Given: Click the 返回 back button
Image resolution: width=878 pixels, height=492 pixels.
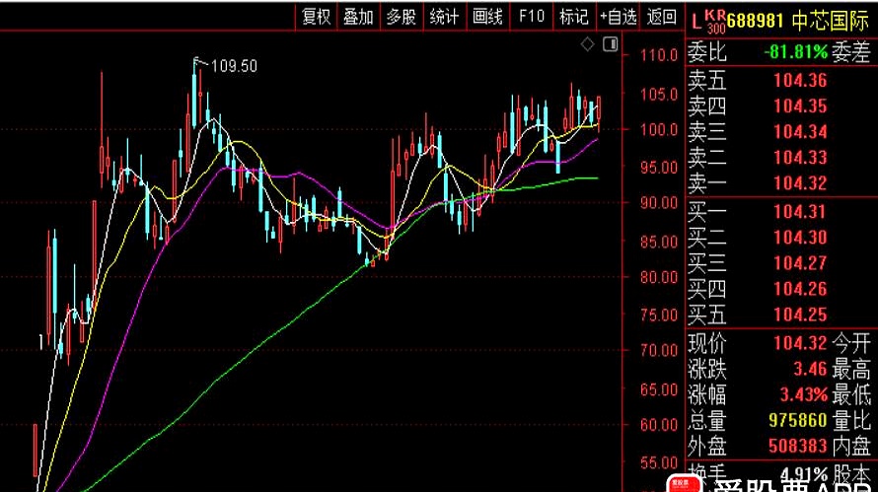Looking at the screenshot, I should point(661,16).
